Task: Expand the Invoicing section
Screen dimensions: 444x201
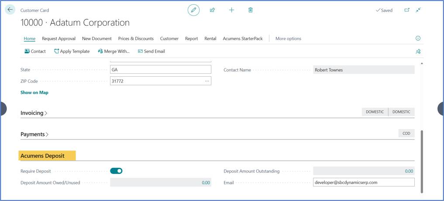Action: [x=34, y=113]
